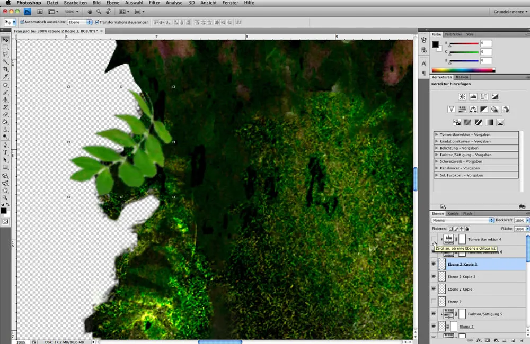The width and height of the screenshot is (530, 344).
Task: Add a Gradationskurven adjustment layer
Action: 484,96
